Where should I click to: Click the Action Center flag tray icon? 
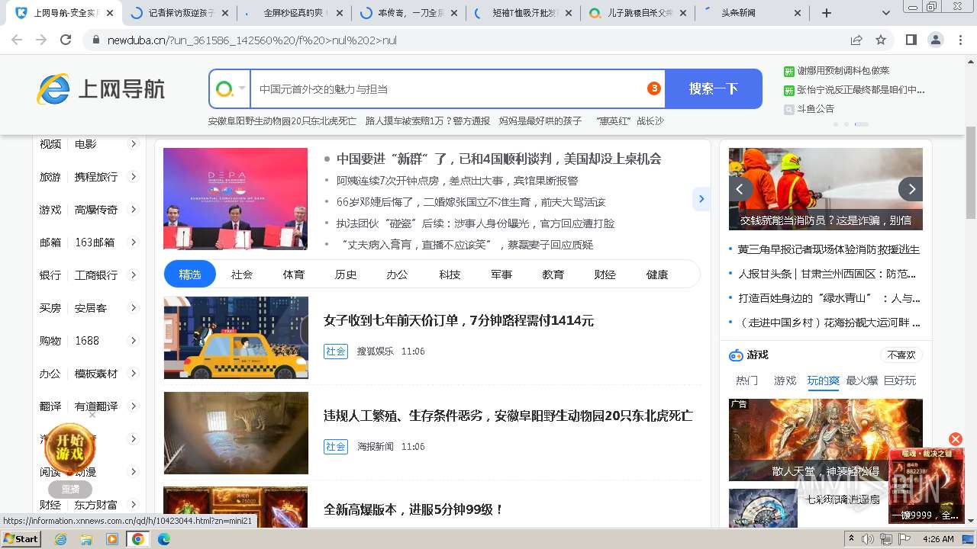pos(904,539)
